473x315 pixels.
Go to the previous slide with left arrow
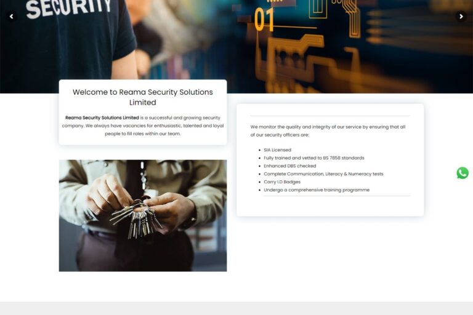point(12,16)
